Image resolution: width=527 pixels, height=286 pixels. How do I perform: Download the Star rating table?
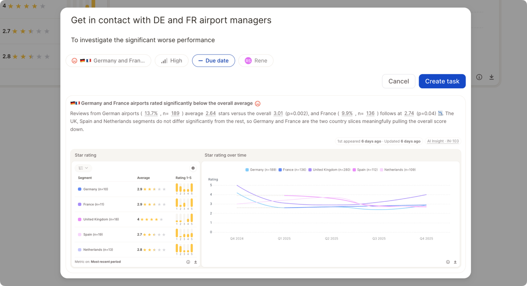click(196, 262)
